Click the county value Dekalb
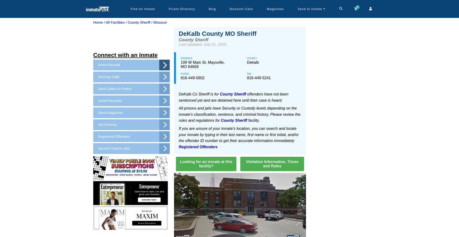 [x=253, y=62]
